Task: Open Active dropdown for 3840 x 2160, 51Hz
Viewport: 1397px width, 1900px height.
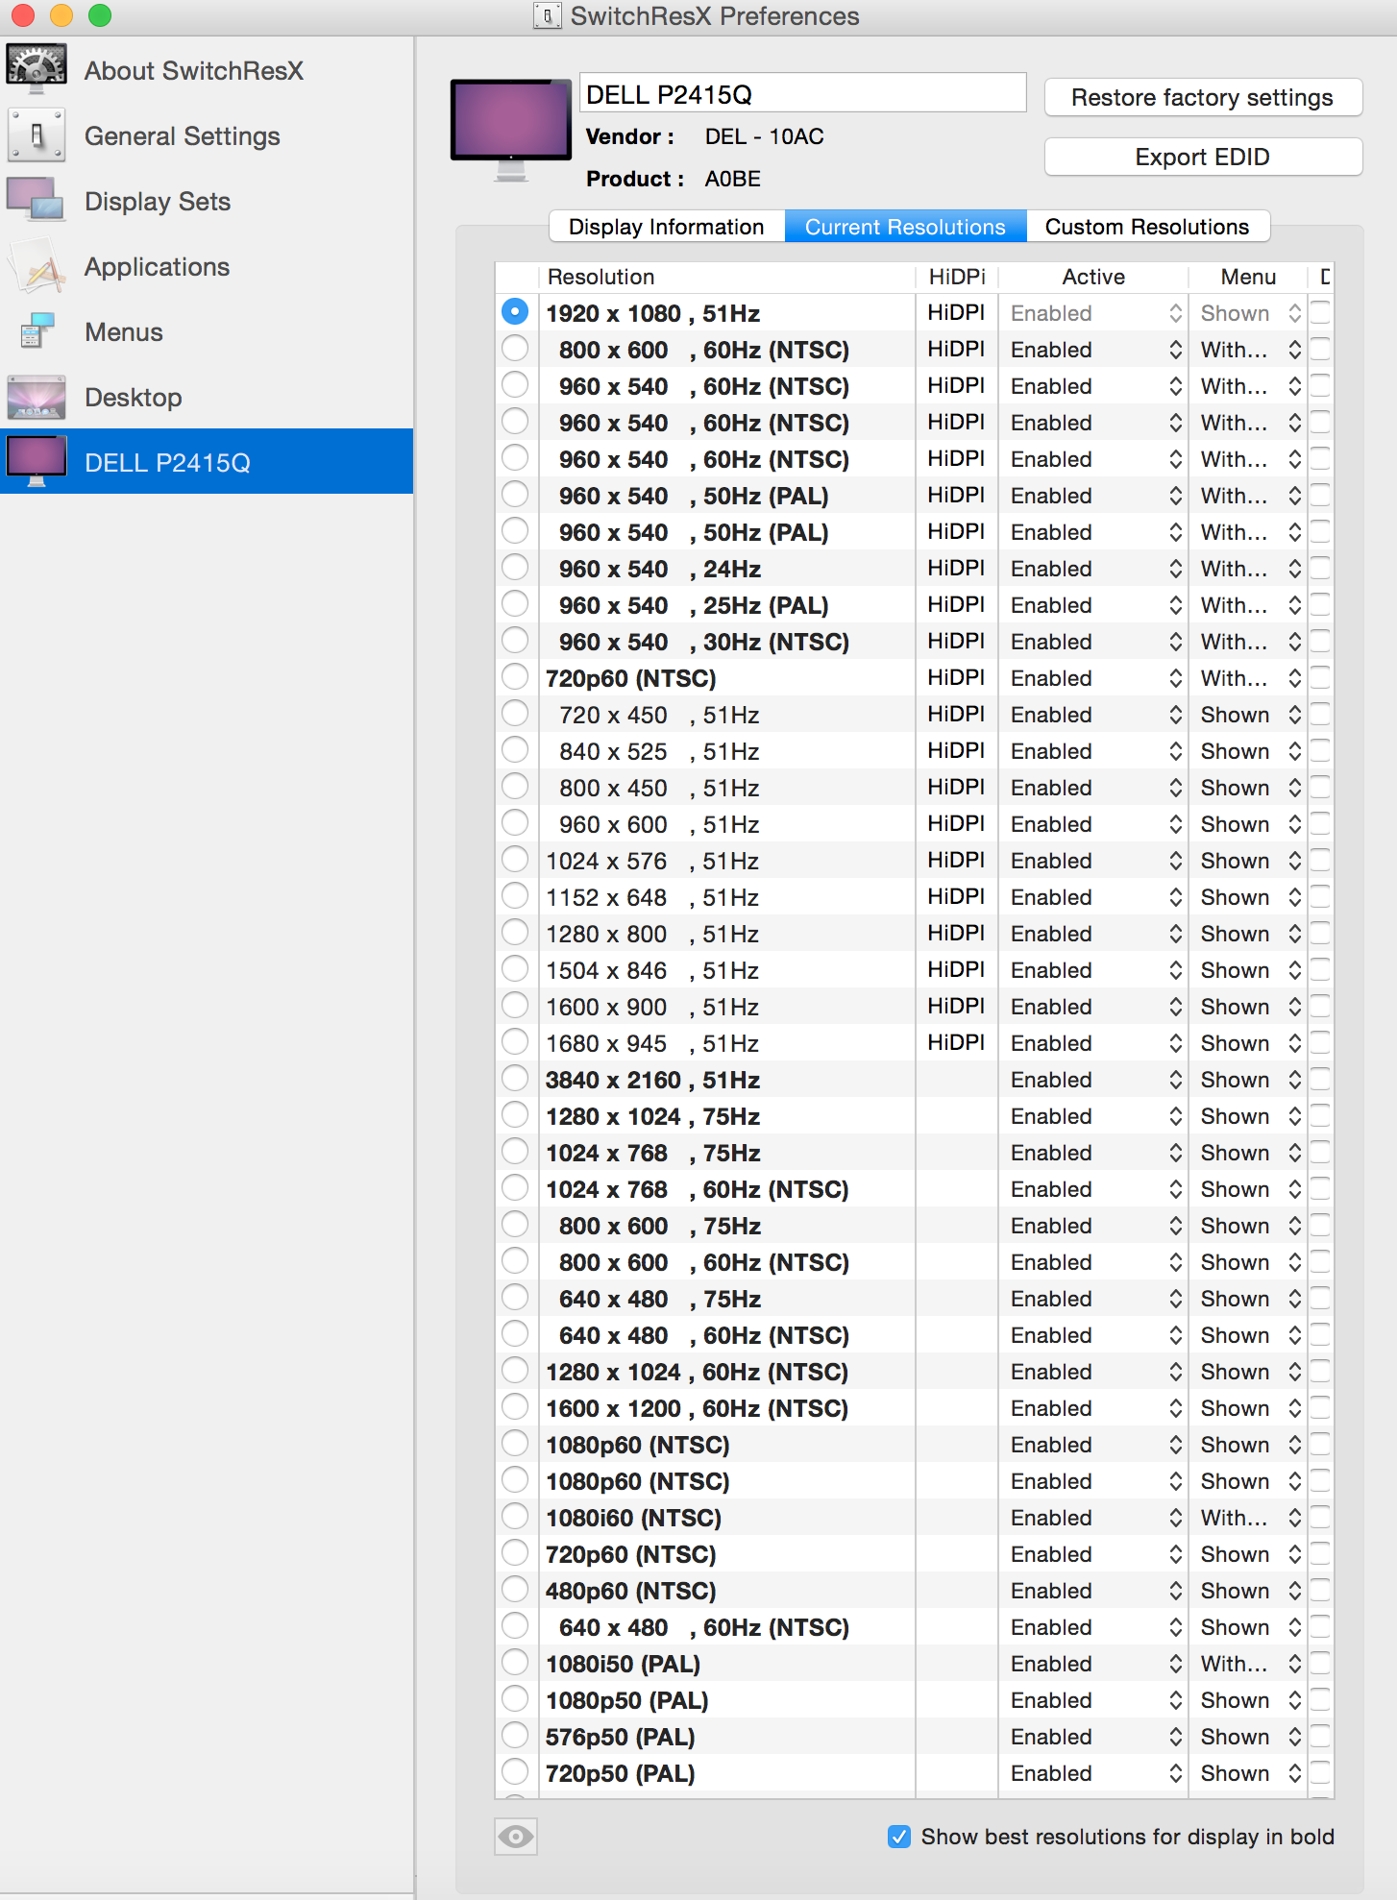Action: coord(1095,1080)
